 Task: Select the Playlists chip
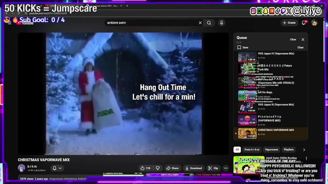[x=289, y=150]
